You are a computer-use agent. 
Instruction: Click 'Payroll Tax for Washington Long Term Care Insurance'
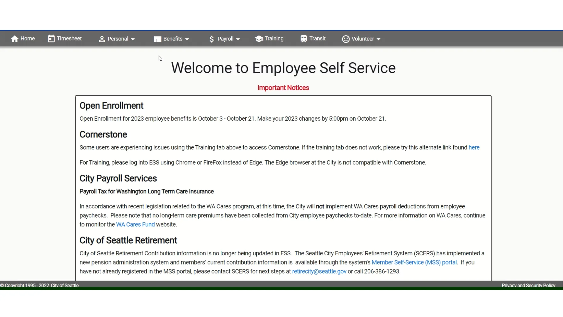point(147,191)
